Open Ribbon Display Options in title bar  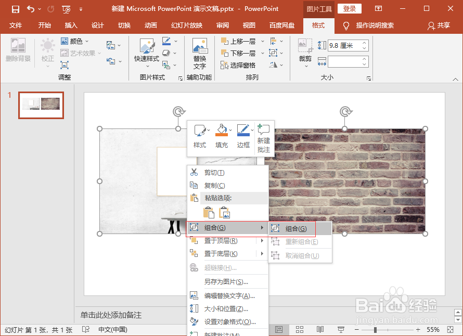point(378,8)
